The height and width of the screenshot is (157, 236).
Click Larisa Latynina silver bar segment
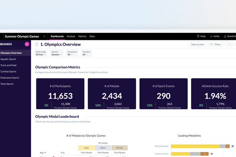pyautogui.click(x=195, y=154)
